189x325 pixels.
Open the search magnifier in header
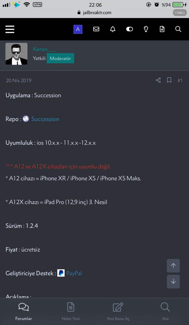(178, 29)
